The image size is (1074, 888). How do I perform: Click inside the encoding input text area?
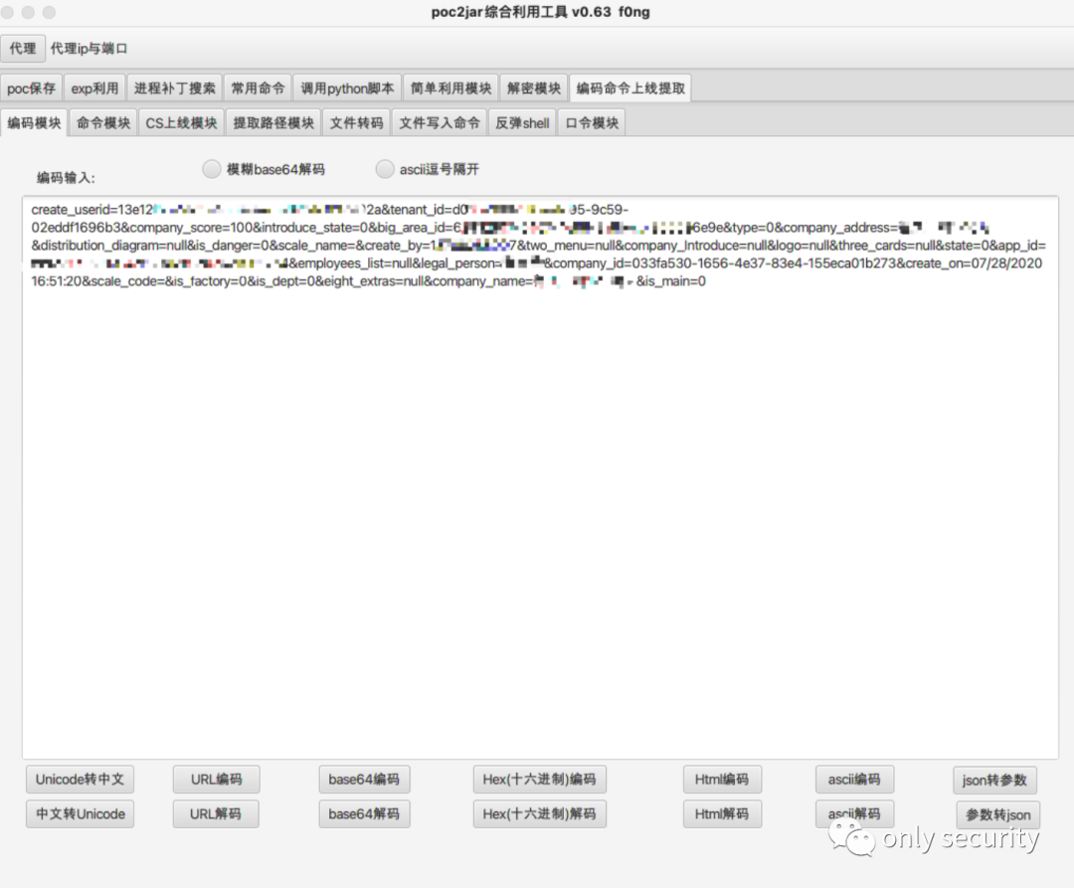pos(540,477)
